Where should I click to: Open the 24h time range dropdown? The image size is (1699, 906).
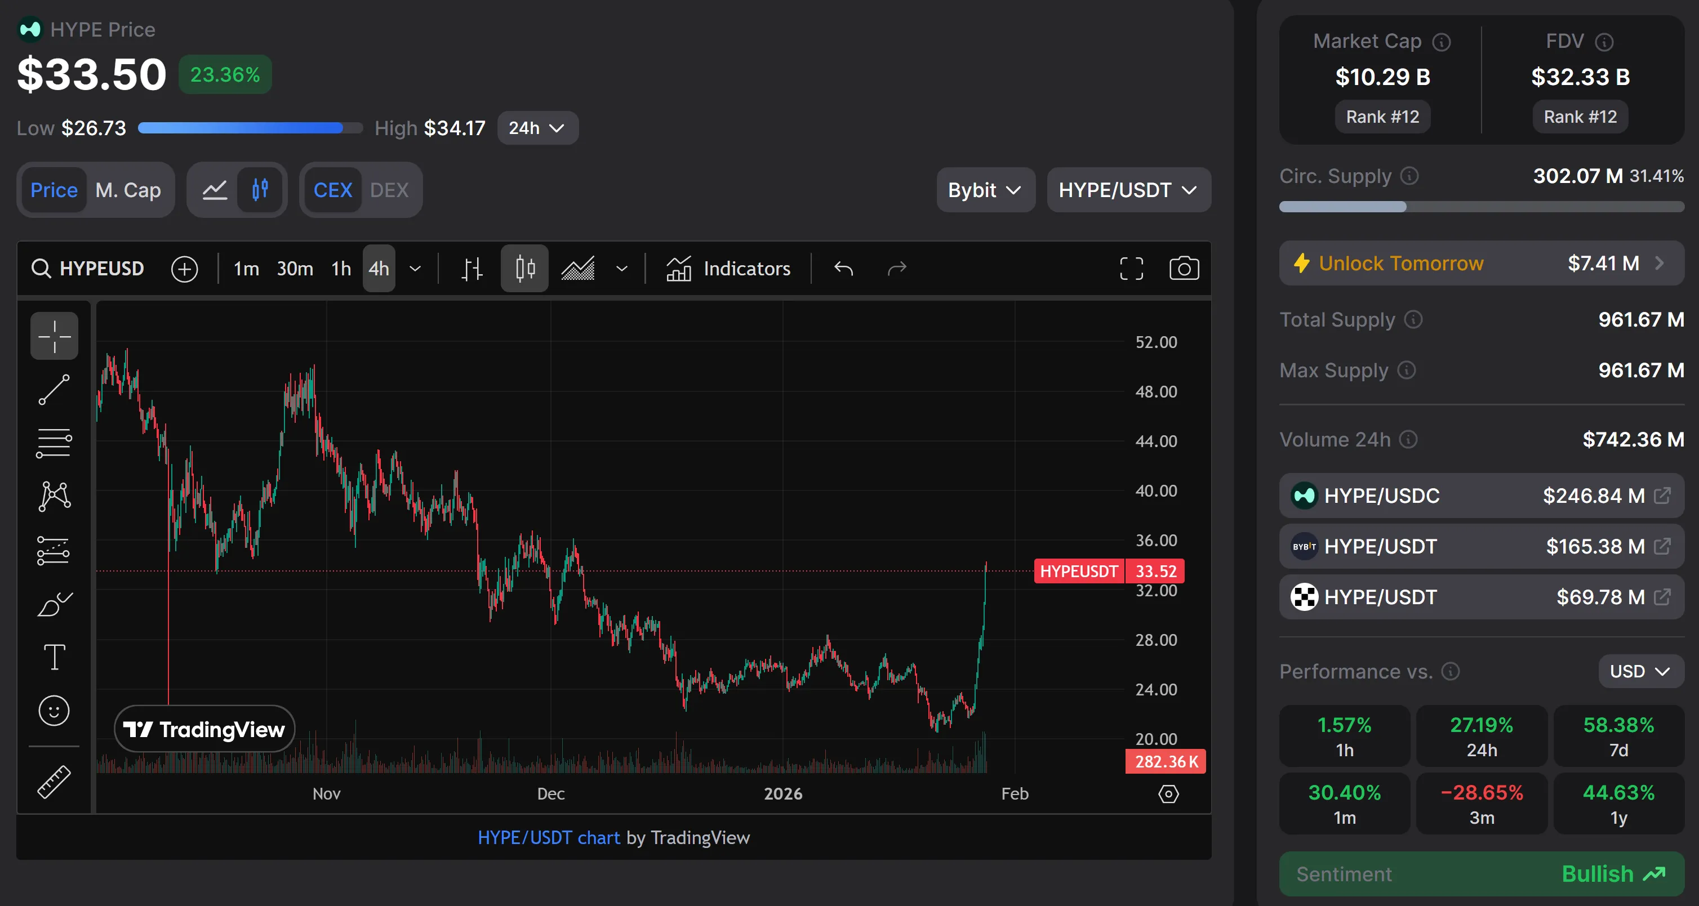pos(537,128)
